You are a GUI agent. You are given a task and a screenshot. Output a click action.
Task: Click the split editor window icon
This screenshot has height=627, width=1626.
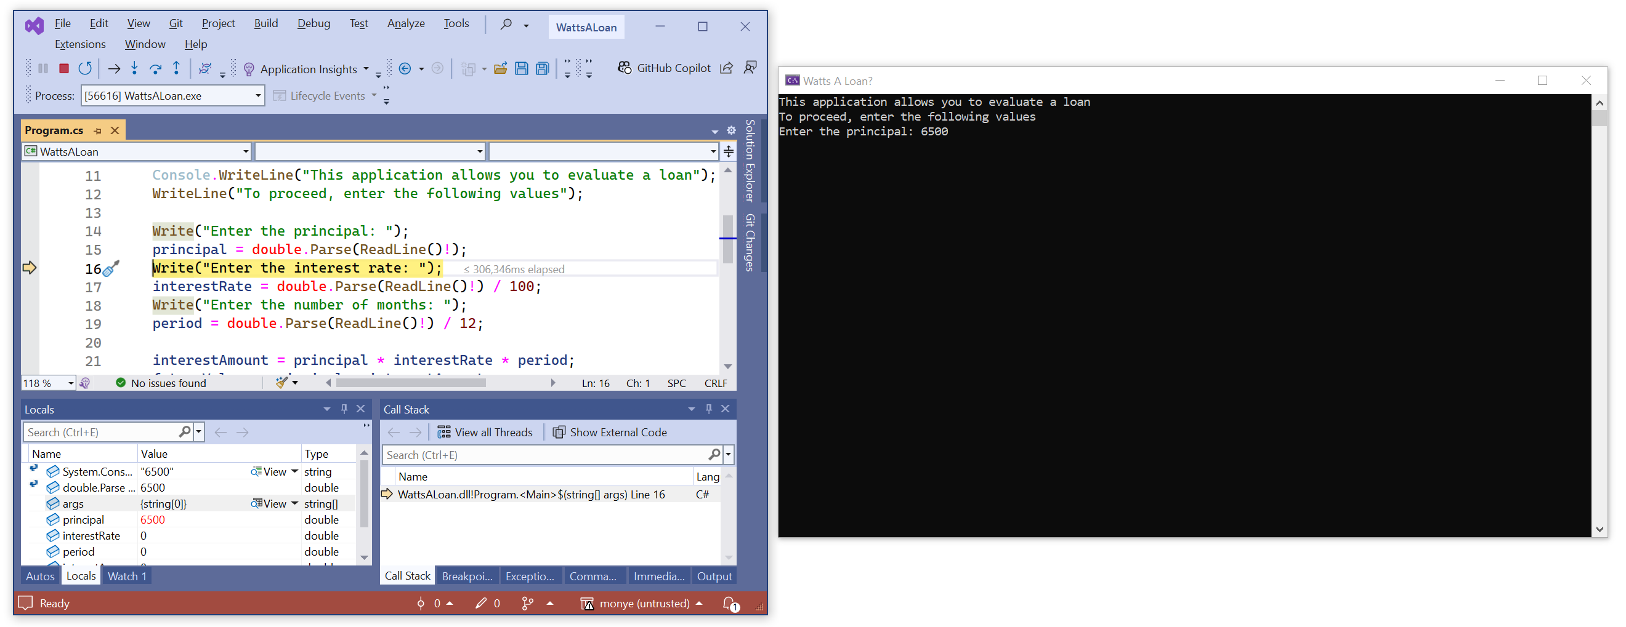click(x=729, y=151)
